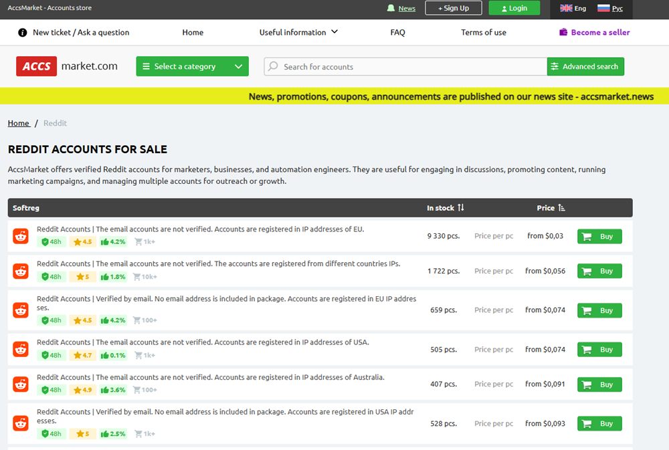669x450 pixels.
Task: Select FAQ in the navigation menu
Action: (x=397, y=32)
